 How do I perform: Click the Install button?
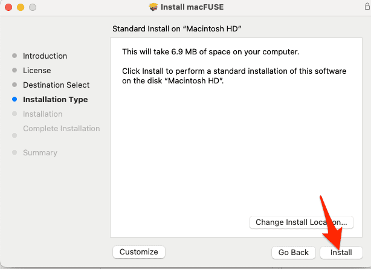pos(341,252)
